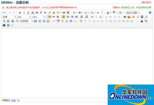This screenshot has height=105, width=154.
Task: Switch to HTML source view
Action: tap(4, 13)
